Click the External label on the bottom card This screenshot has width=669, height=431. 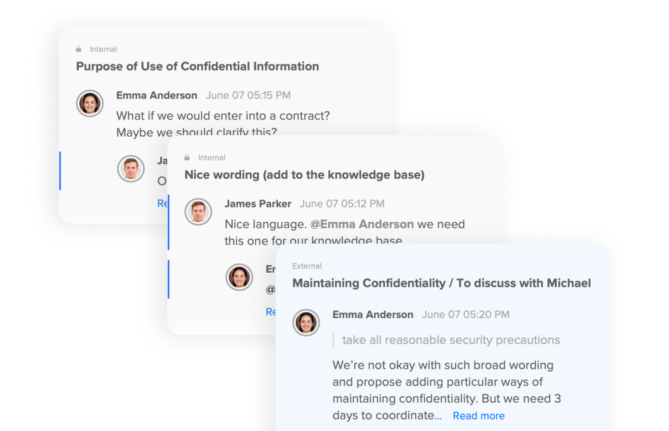point(307,266)
